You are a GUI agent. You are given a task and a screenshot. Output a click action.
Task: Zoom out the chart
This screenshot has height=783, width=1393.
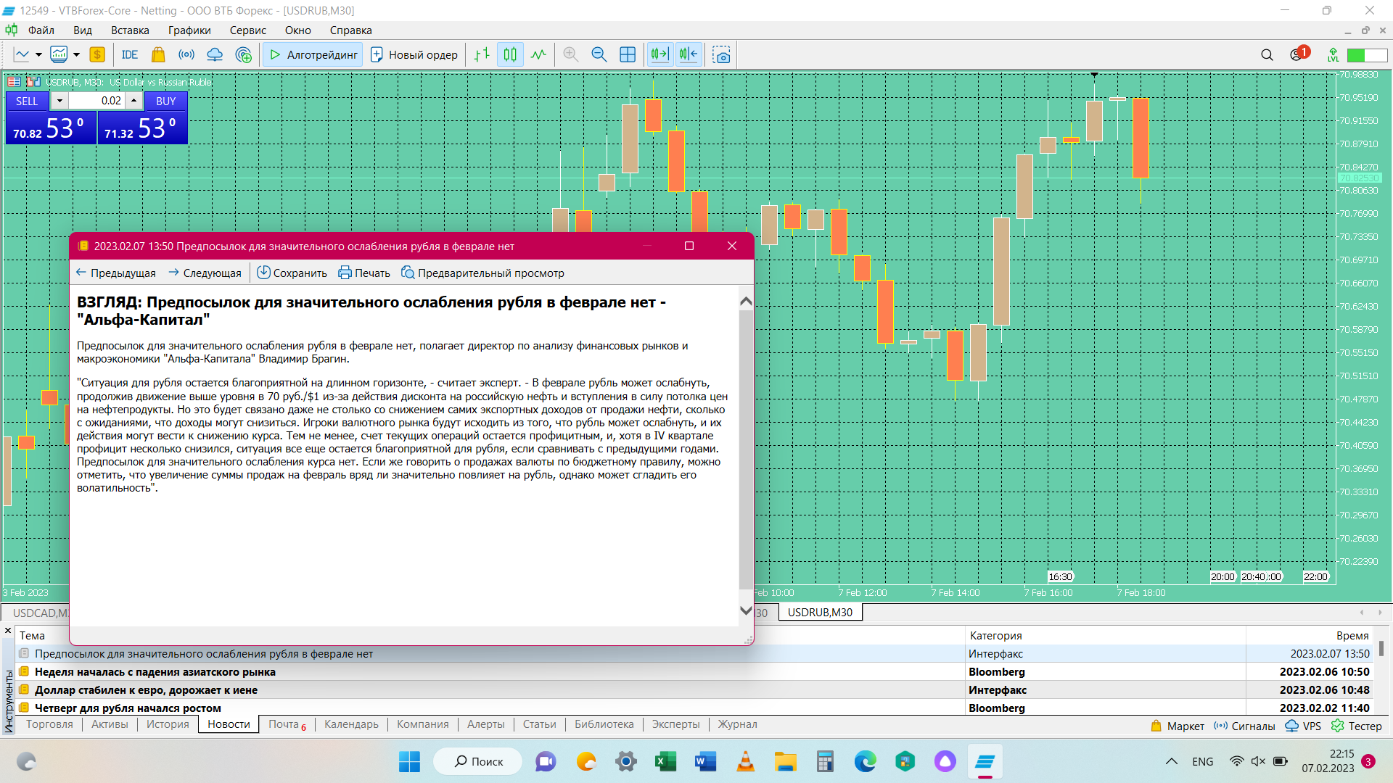[x=599, y=54]
